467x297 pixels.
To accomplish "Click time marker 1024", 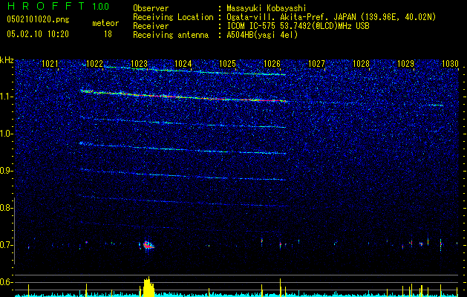I will pos(183,64).
